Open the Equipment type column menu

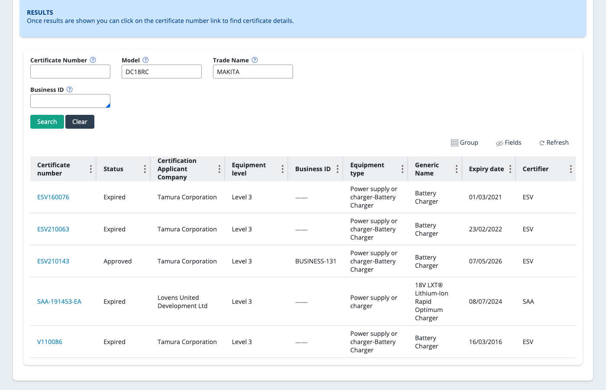point(402,169)
